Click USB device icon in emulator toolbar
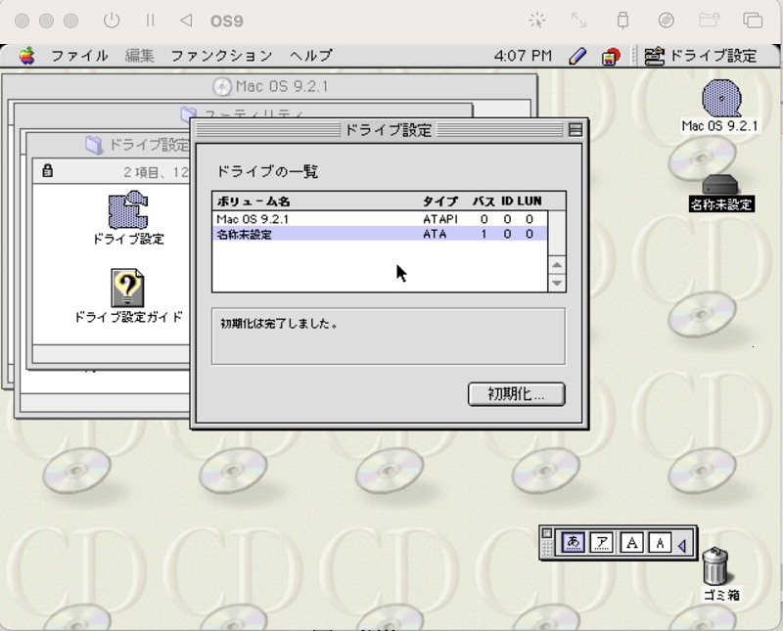The width and height of the screenshot is (783, 631). 622,21
